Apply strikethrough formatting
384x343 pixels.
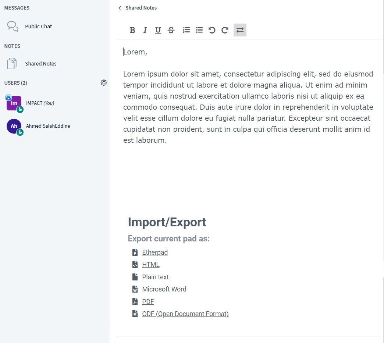(171, 30)
